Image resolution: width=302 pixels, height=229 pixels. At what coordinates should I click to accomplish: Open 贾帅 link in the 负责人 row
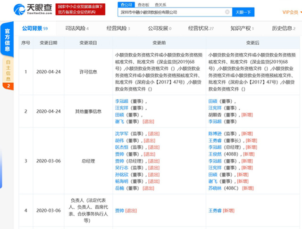pos(119,211)
